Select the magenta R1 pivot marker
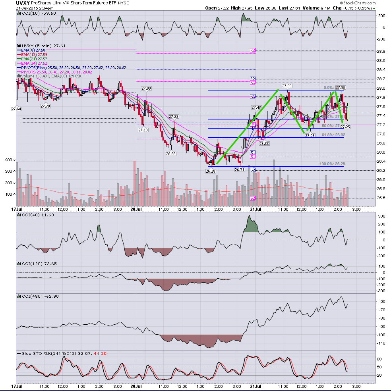 tap(253, 82)
